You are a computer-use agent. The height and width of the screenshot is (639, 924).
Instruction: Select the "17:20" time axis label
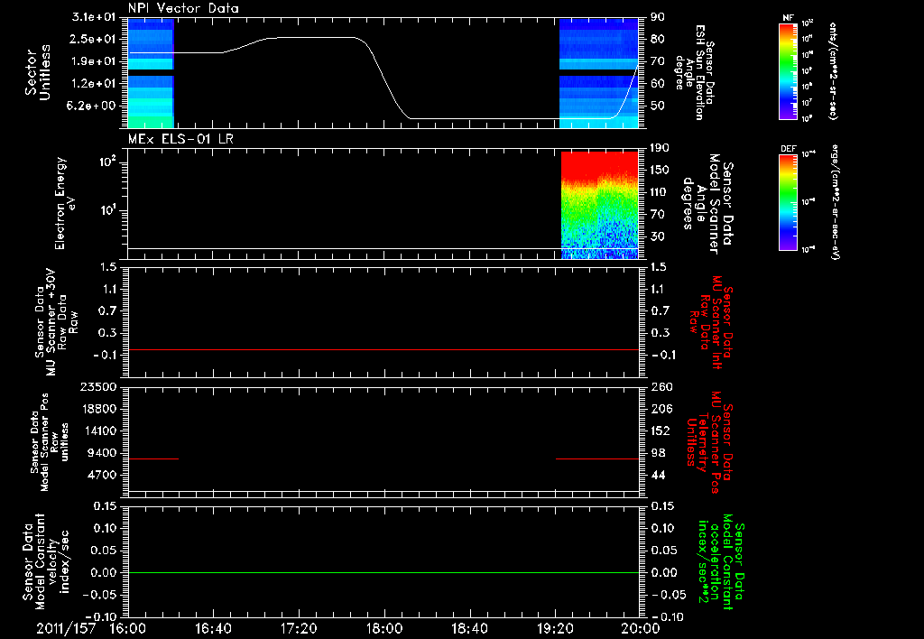299,628
